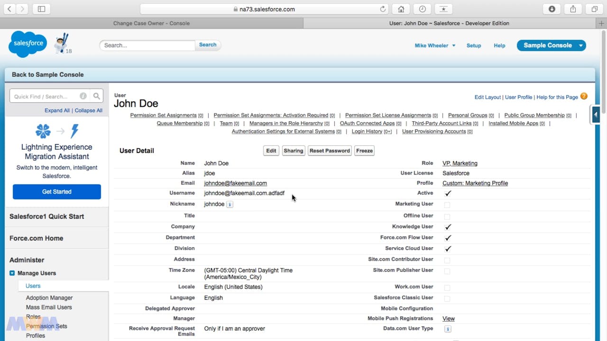607x341 pixels.
Task: Click the Quick Find magnifier icon
Action: click(x=97, y=96)
